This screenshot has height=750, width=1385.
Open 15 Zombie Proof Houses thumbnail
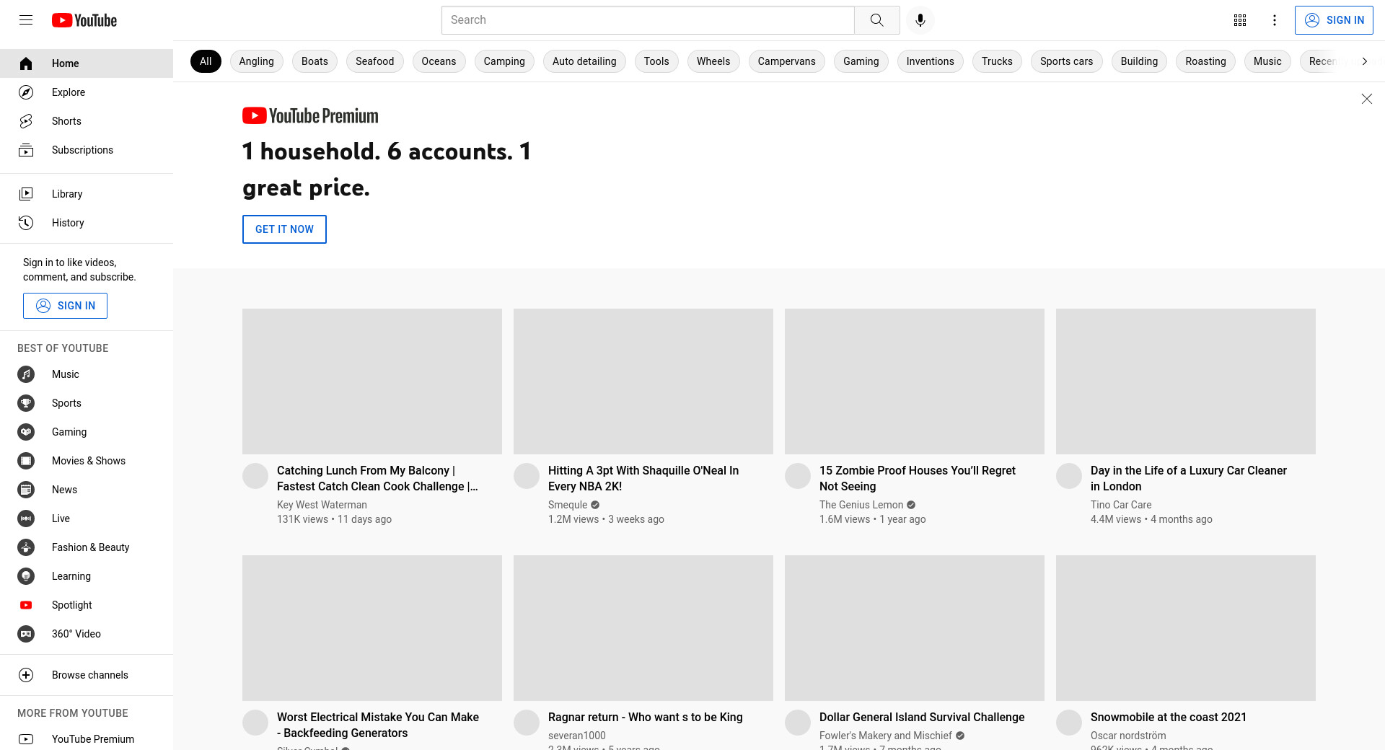click(915, 381)
